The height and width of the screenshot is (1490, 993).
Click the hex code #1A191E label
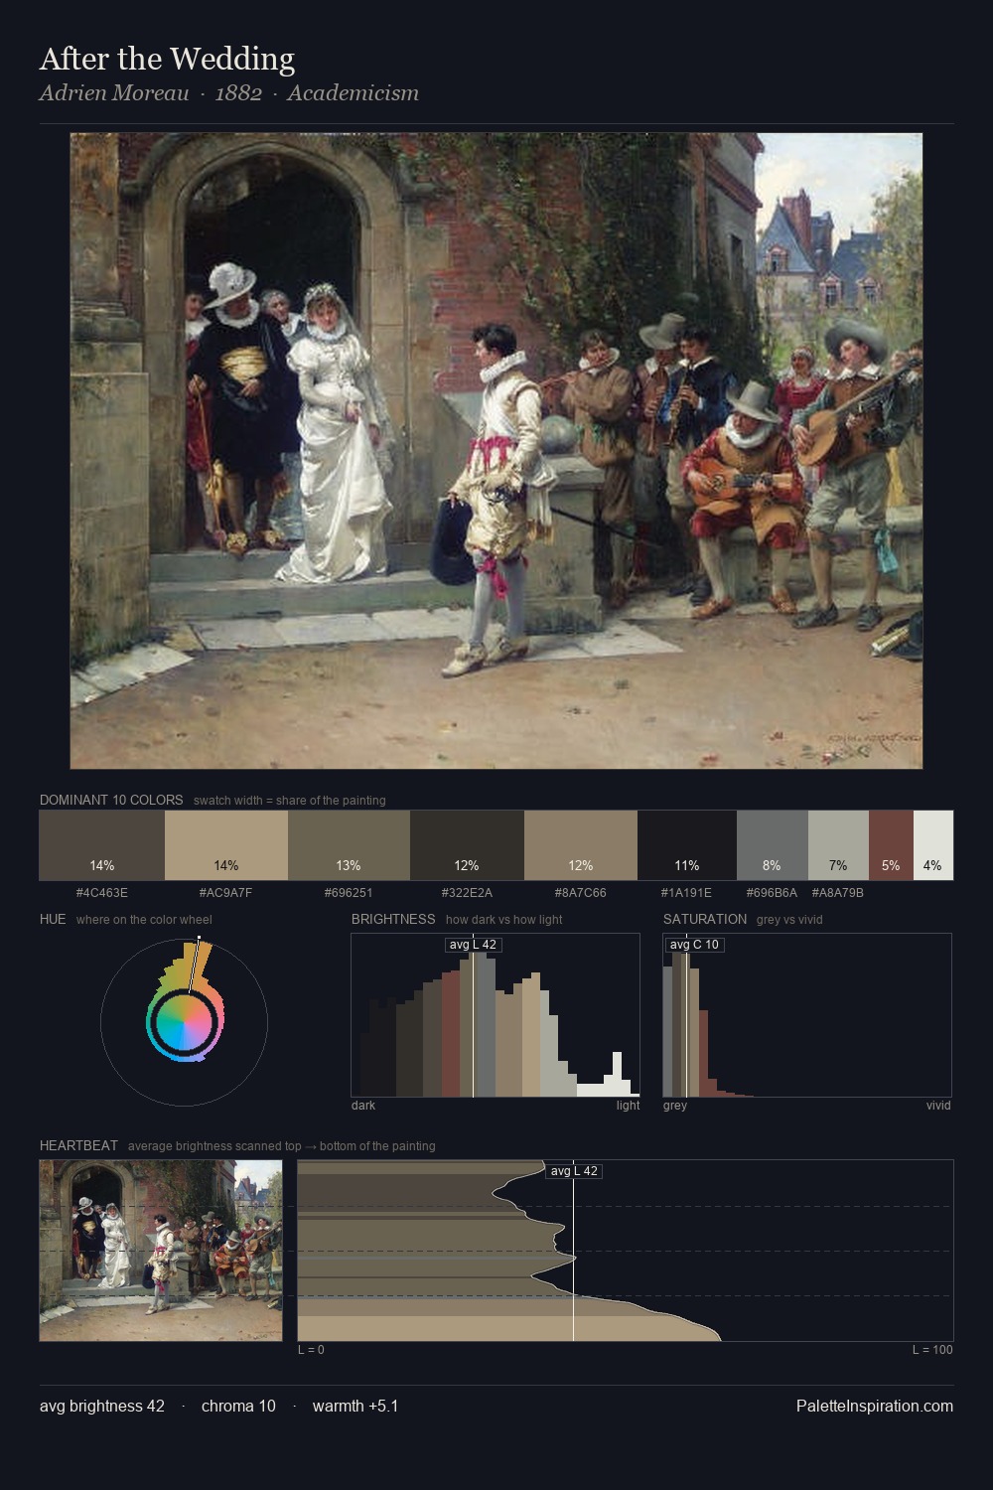tap(687, 892)
